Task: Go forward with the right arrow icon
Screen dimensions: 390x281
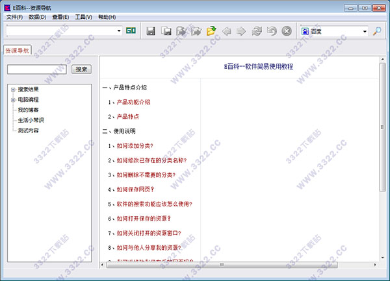Action: pyautogui.click(x=241, y=31)
